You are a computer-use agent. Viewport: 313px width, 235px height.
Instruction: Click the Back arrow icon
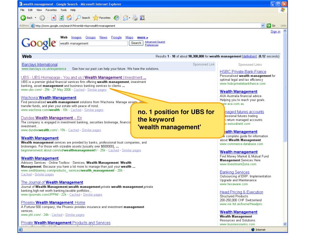(23, 18)
